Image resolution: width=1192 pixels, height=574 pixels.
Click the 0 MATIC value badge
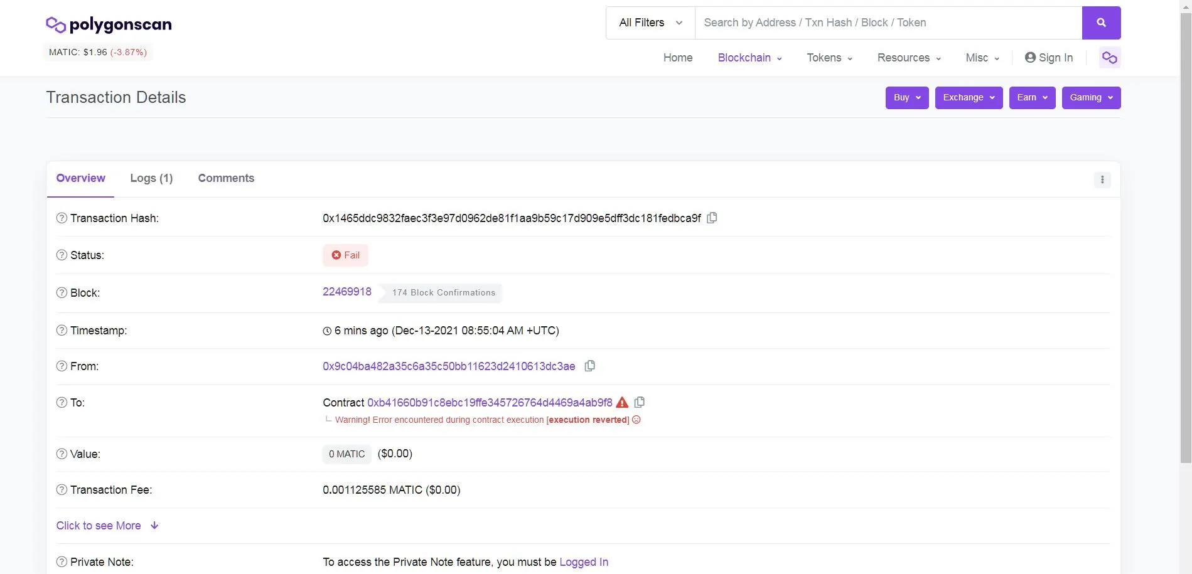346,454
